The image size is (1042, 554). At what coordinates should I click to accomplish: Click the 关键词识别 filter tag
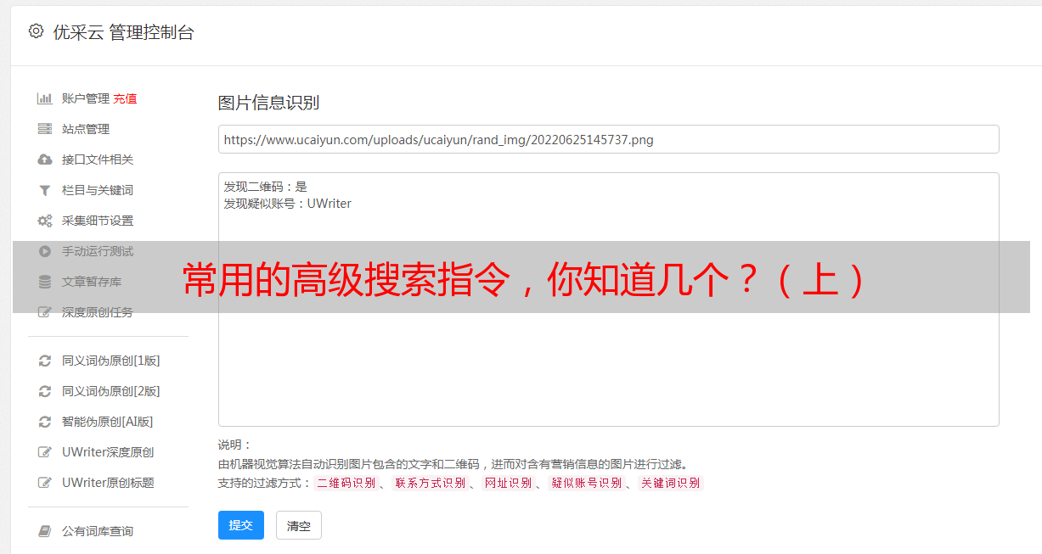670,483
